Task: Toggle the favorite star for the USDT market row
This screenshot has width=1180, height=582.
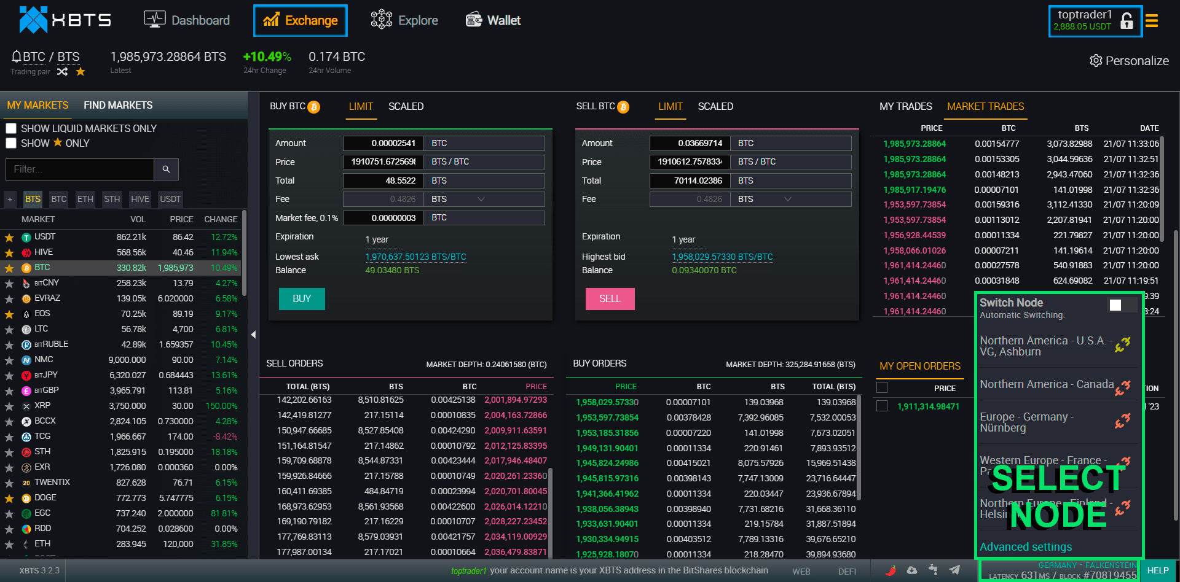Action: 9,238
